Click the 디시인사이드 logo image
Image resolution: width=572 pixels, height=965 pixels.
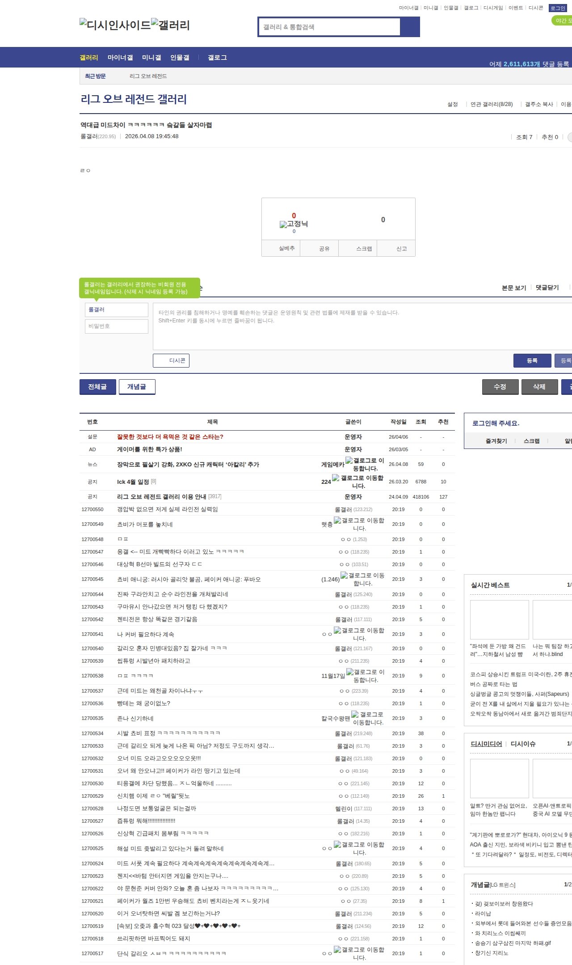115,25
